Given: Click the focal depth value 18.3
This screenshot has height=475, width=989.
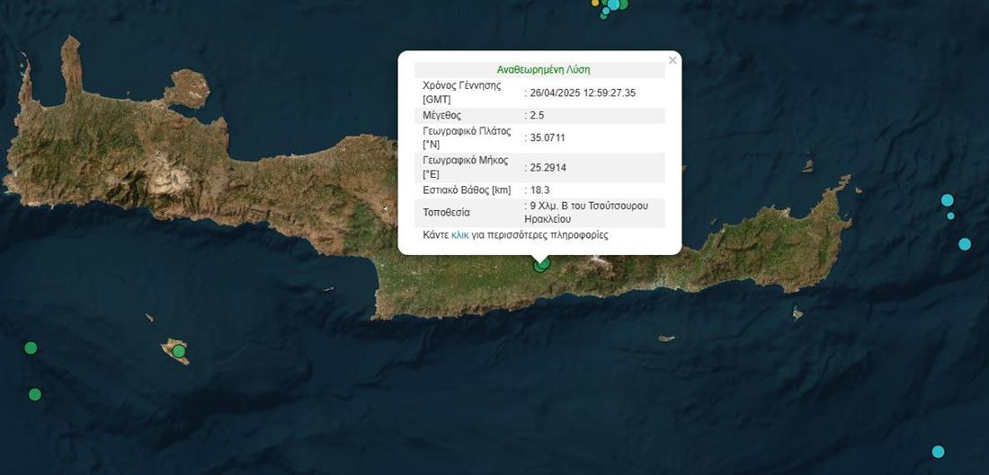Looking at the screenshot, I should point(539,189).
